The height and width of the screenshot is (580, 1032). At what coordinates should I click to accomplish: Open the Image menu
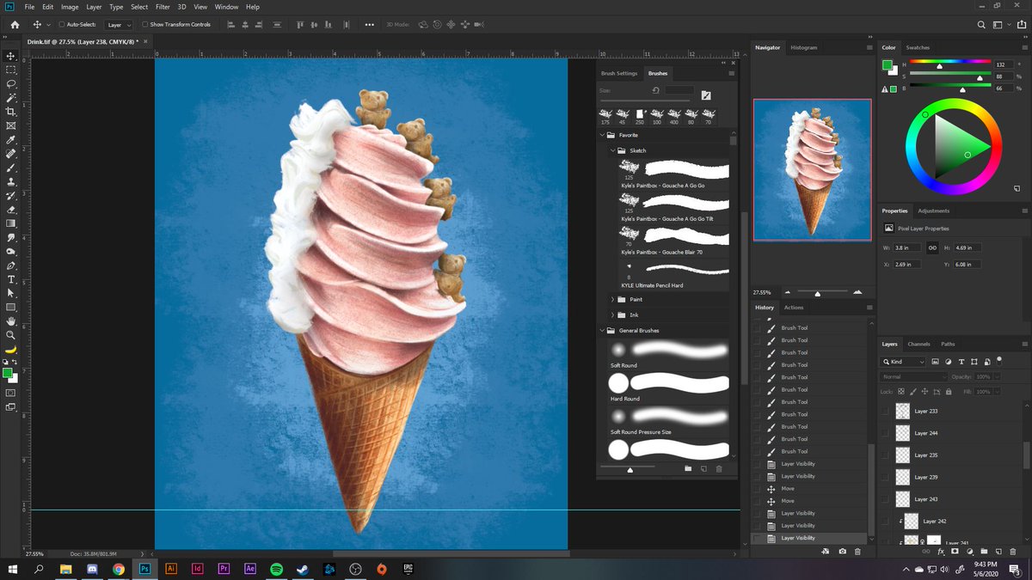(x=70, y=7)
